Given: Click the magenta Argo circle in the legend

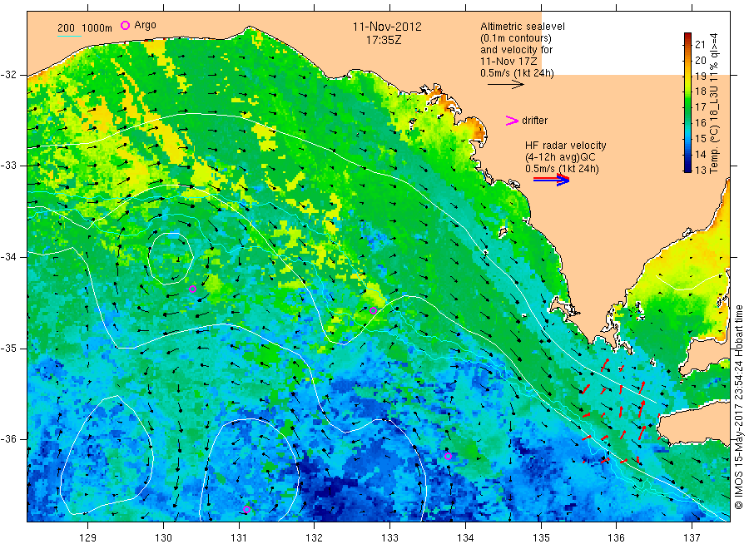Looking at the screenshot, I should [125, 25].
